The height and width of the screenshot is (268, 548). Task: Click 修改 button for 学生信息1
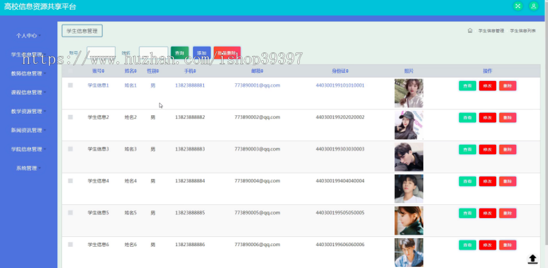coord(488,86)
